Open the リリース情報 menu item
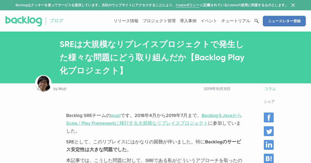The image size is (311, 163). click(126, 21)
